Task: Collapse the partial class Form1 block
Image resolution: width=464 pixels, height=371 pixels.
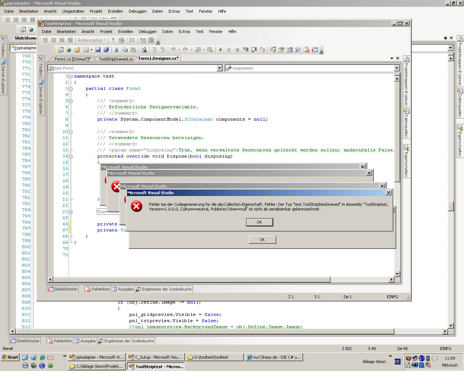Action: [x=71, y=89]
